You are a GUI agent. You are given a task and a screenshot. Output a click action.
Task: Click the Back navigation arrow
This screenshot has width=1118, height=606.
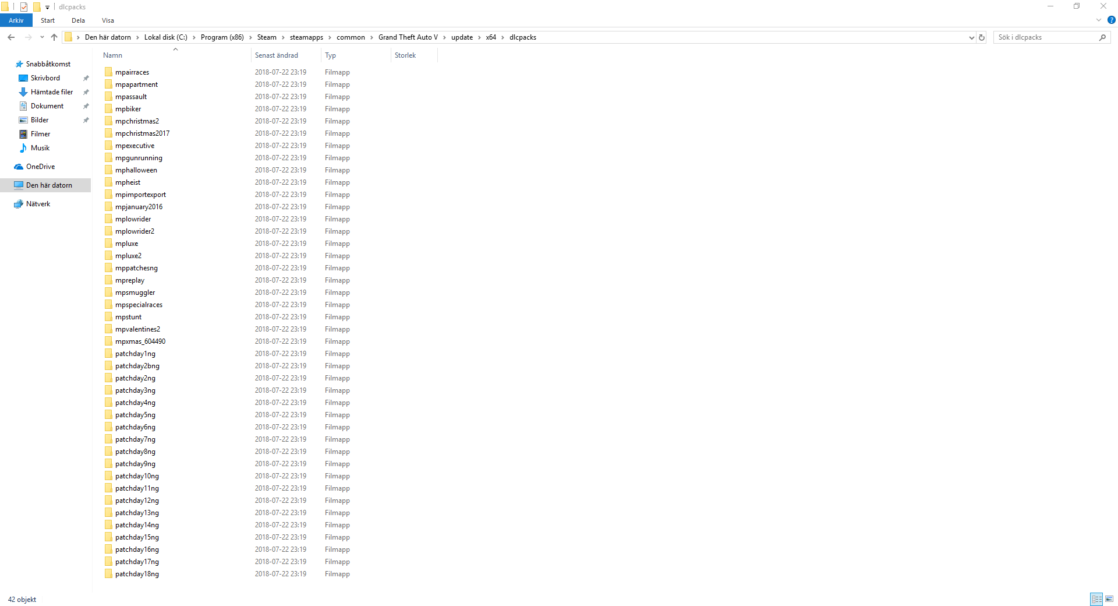tap(11, 37)
